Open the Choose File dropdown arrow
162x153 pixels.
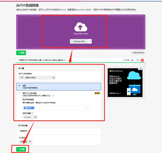pyautogui.click(x=90, y=41)
